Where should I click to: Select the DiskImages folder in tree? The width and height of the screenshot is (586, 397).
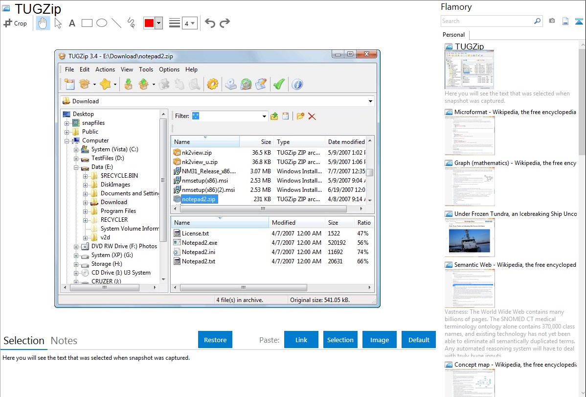(x=115, y=185)
